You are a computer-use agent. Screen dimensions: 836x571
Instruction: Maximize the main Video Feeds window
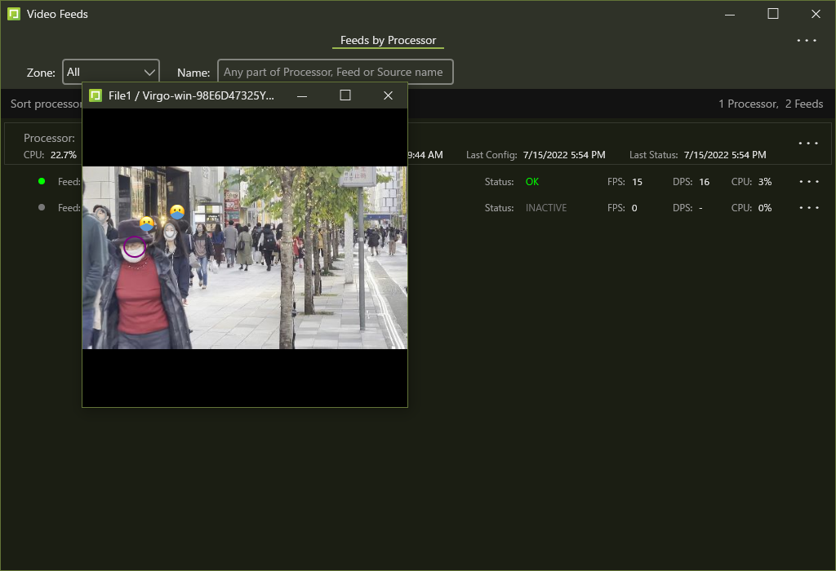(x=772, y=14)
